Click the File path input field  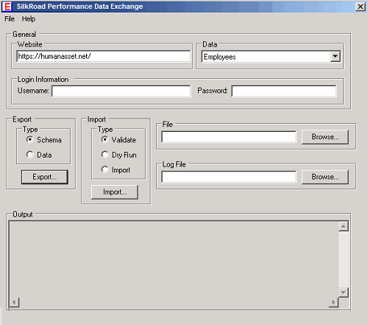(x=229, y=137)
